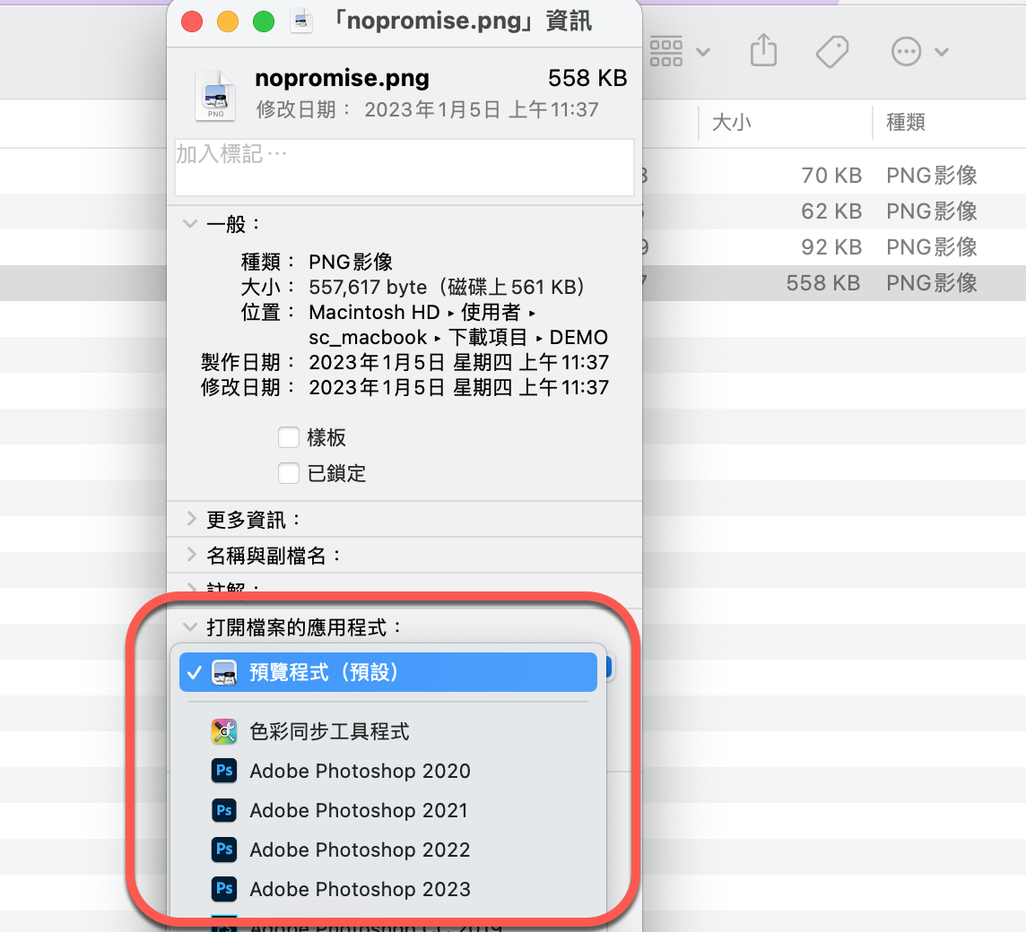Click the small title bar proxy icon

tap(301, 22)
